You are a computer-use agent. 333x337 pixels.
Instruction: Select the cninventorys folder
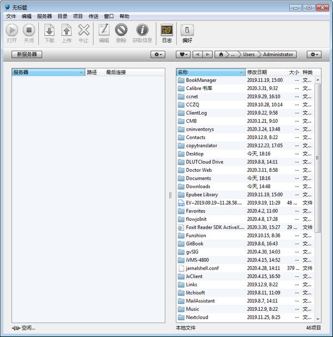[x=245, y=129]
